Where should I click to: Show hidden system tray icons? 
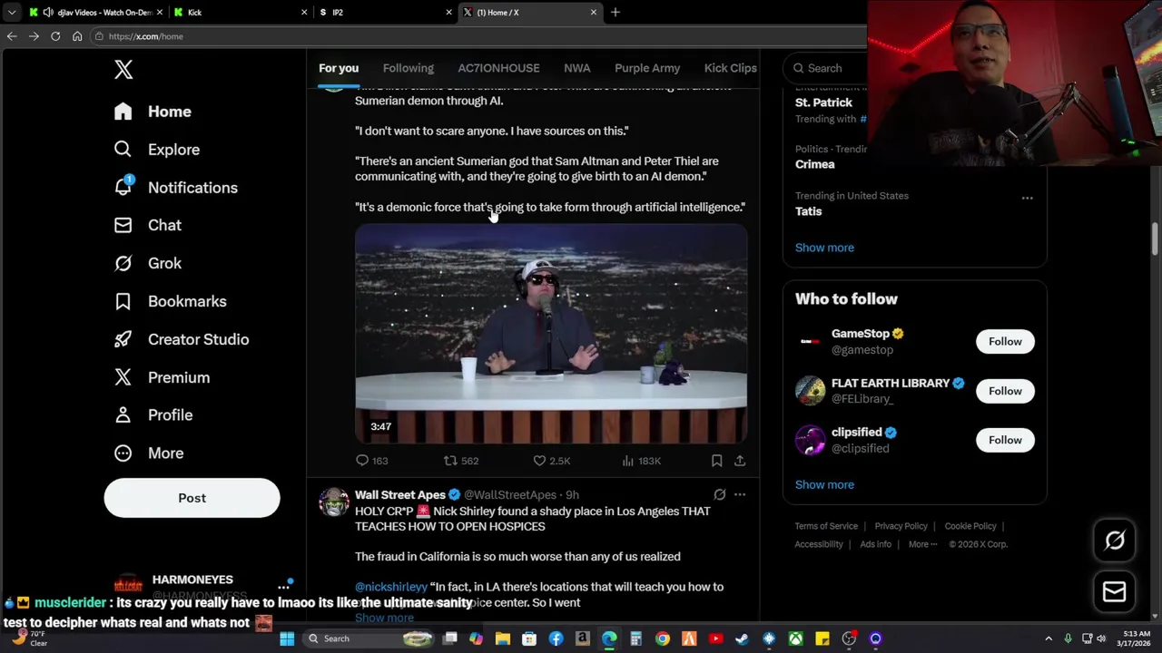pos(1049,638)
